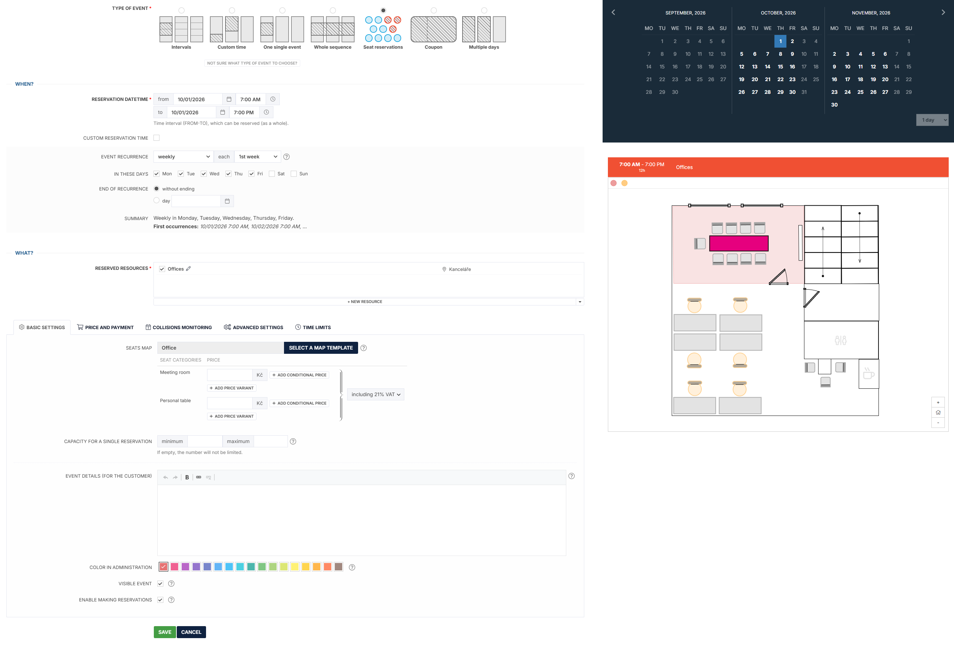Click the Select a Map Template button

[x=321, y=347]
